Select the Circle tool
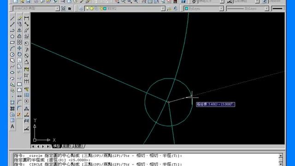The height and width of the screenshot is (166, 295). pyautogui.click(x=12, y=54)
